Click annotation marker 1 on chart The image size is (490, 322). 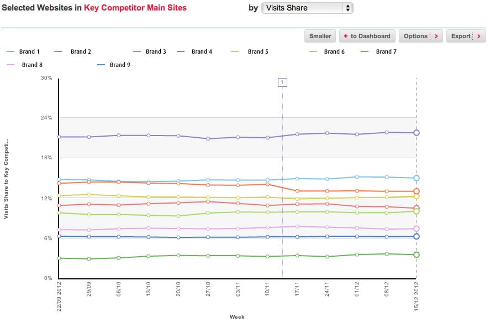coord(282,82)
